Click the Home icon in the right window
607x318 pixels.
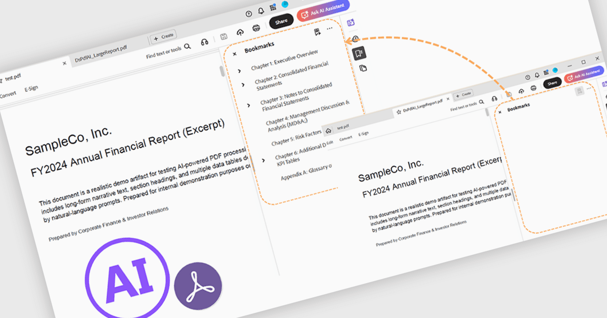[328, 131]
